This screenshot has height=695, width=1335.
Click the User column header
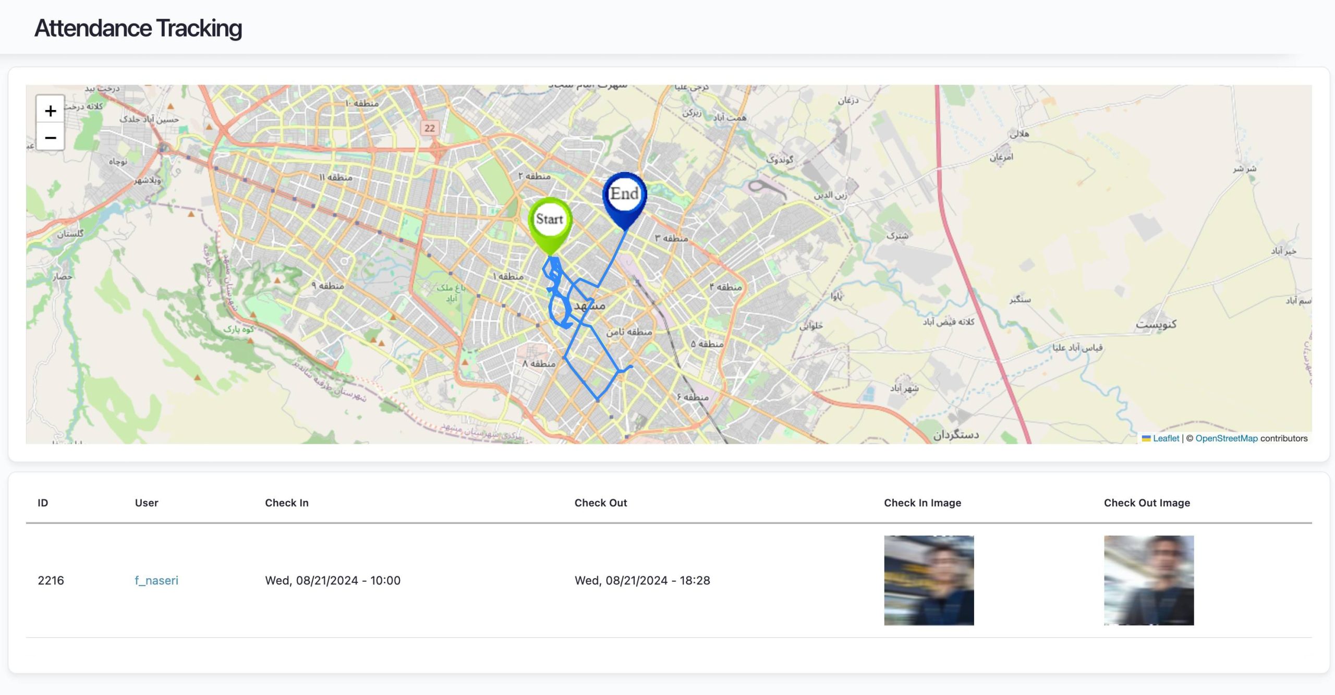point(147,503)
